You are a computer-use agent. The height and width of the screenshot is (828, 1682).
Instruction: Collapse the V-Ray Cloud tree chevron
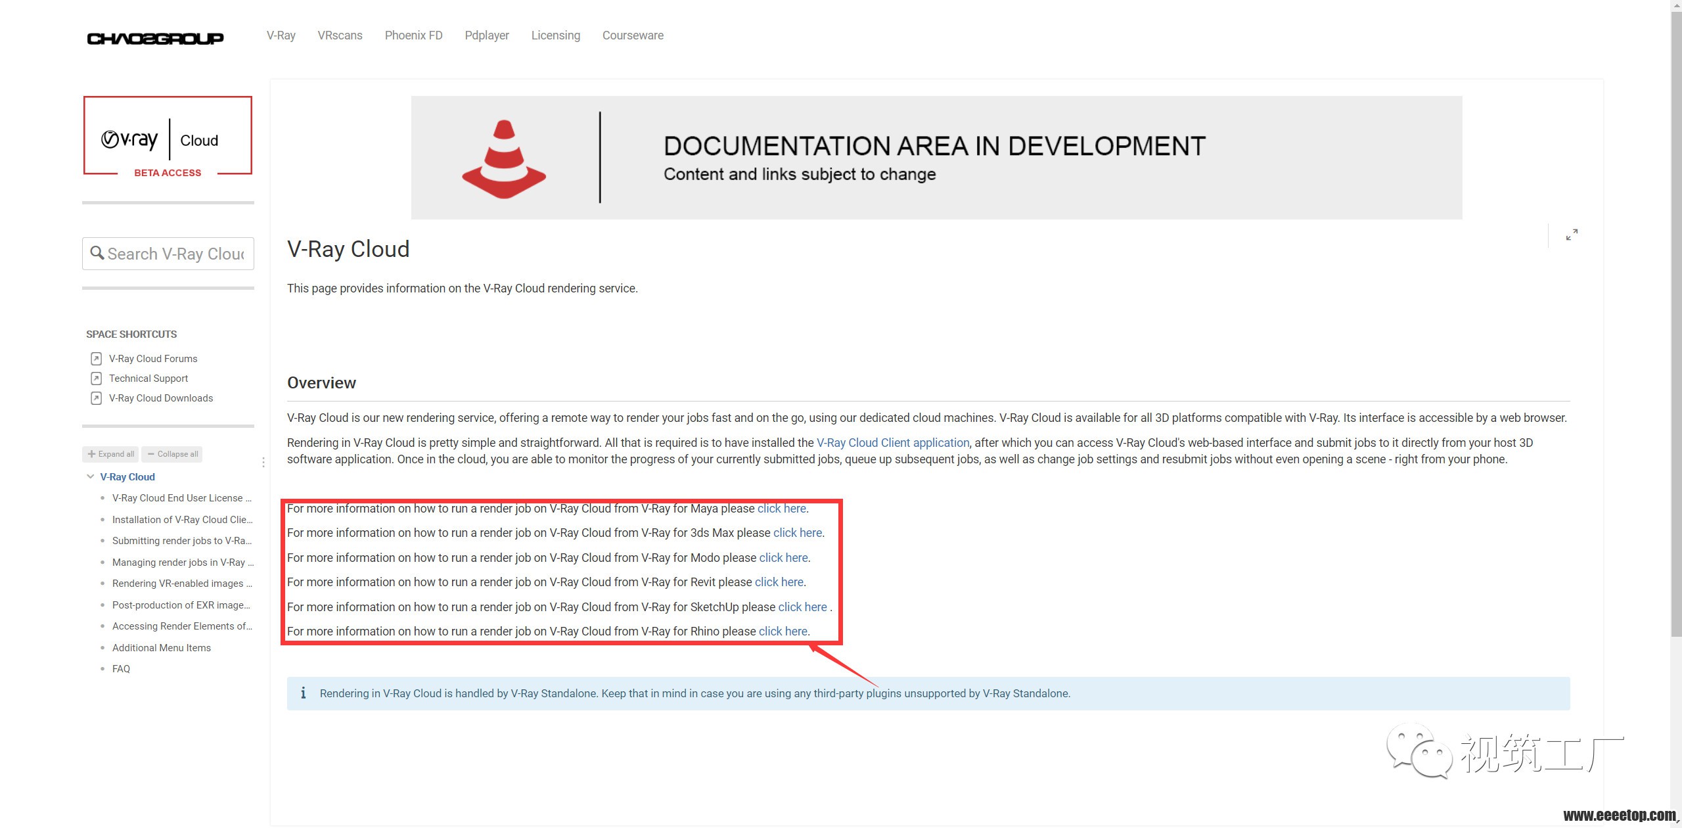(x=91, y=476)
